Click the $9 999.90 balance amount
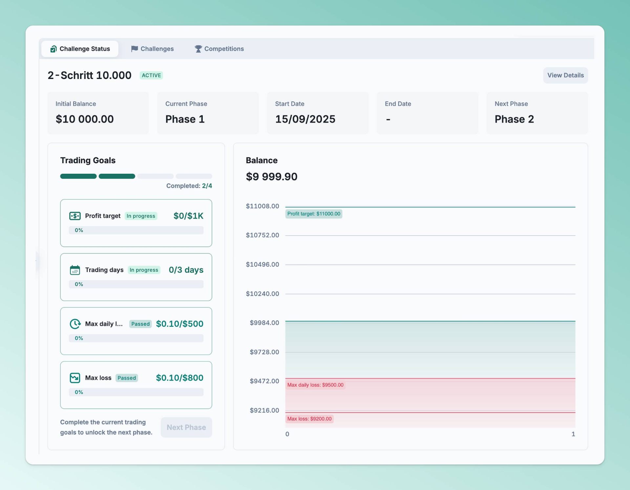The image size is (630, 490). coord(272,177)
